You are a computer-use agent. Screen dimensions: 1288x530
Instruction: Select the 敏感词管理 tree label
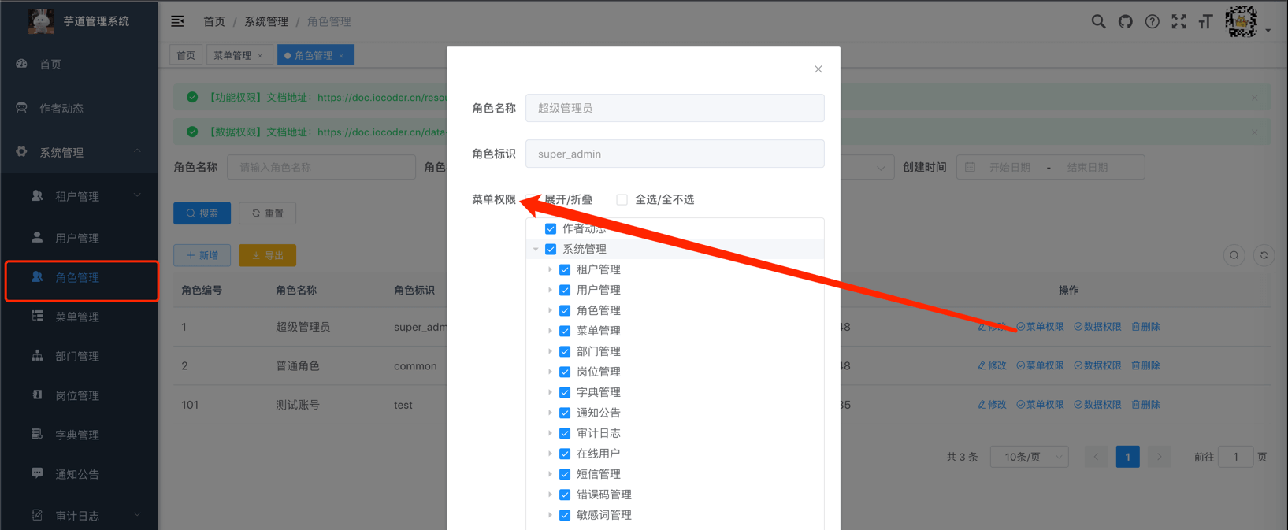pyautogui.click(x=604, y=515)
